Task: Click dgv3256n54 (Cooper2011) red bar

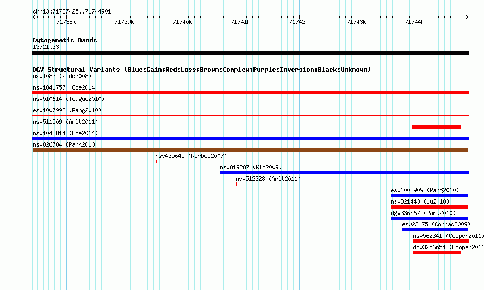Action: pyautogui.click(x=437, y=253)
